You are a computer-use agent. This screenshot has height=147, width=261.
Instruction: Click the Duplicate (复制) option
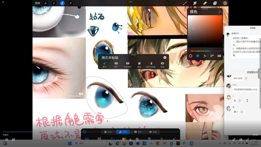tap(139, 65)
